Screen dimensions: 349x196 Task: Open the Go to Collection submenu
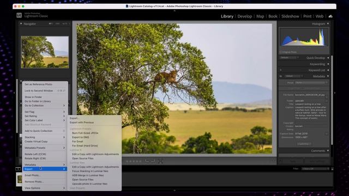45,106
